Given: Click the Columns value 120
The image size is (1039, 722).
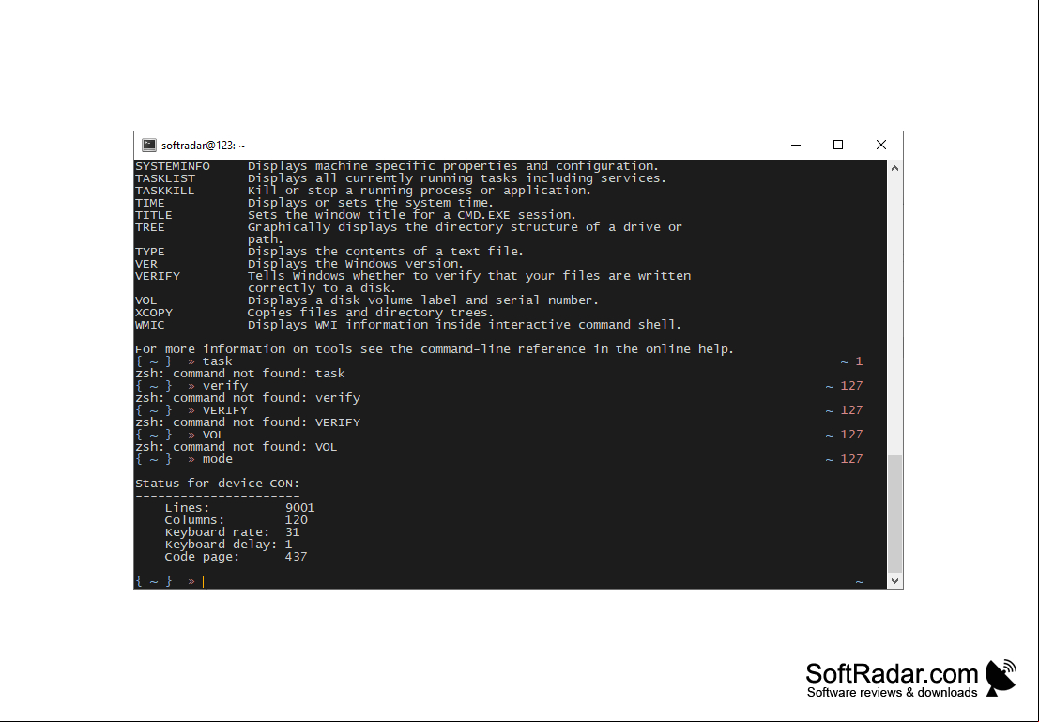Looking at the screenshot, I should coord(296,520).
